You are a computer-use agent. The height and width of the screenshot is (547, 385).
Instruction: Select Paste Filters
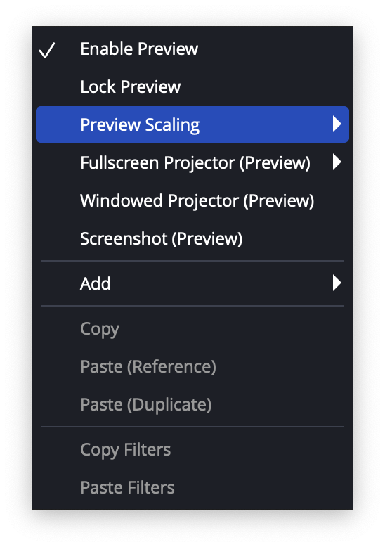point(192,487)
